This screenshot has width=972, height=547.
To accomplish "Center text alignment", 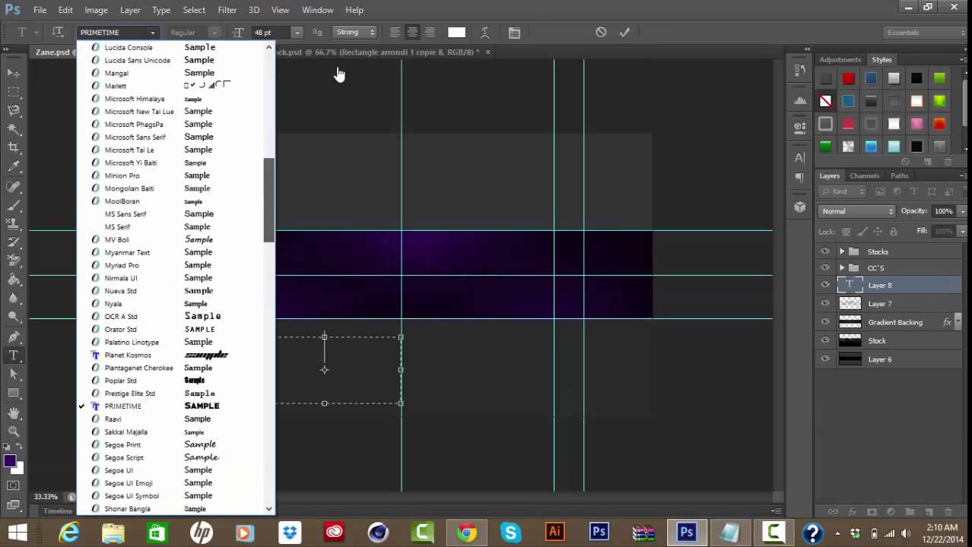I will click(412, 32).
